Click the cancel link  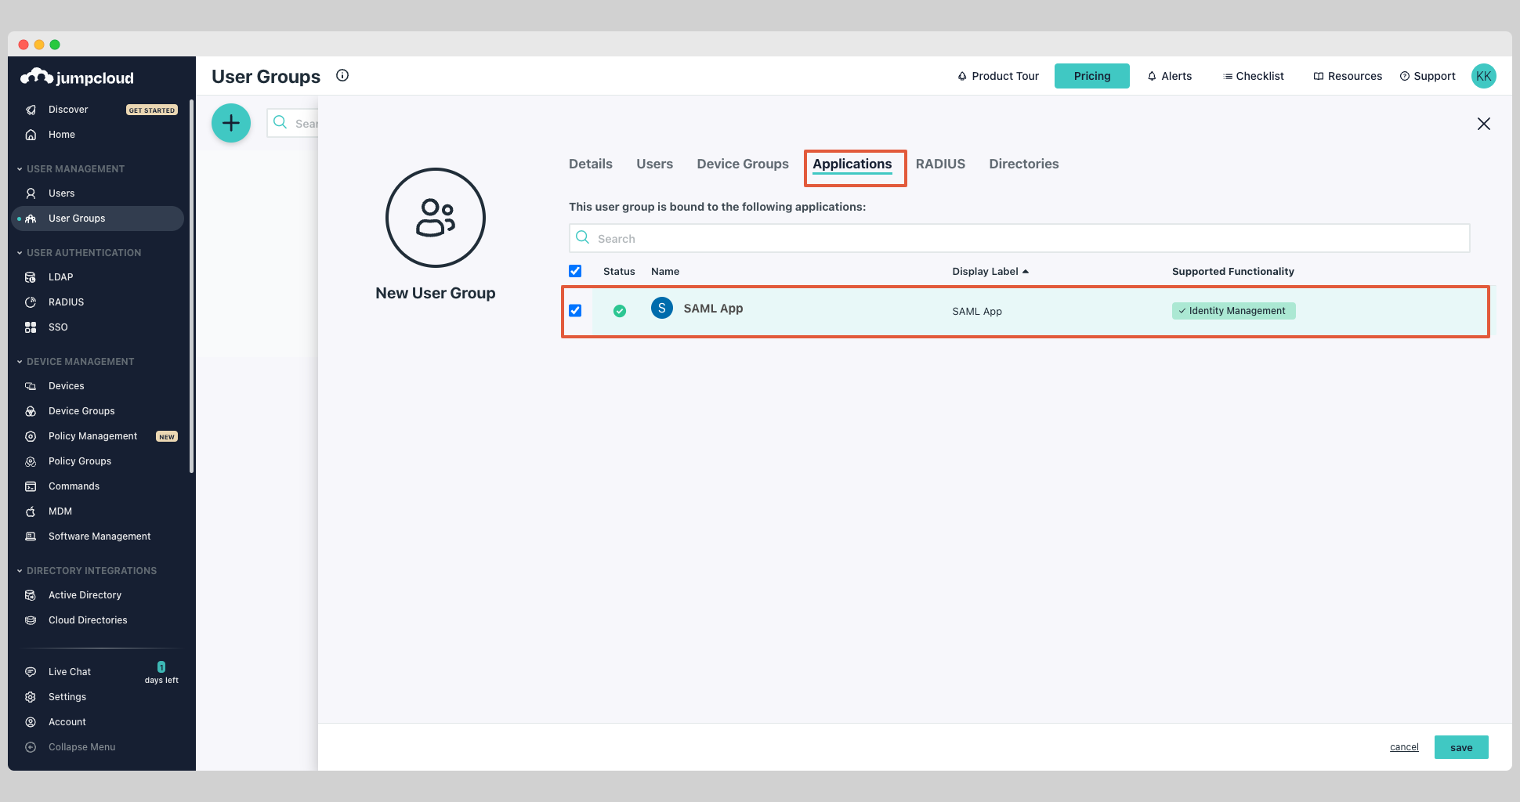pos(1403,746)
